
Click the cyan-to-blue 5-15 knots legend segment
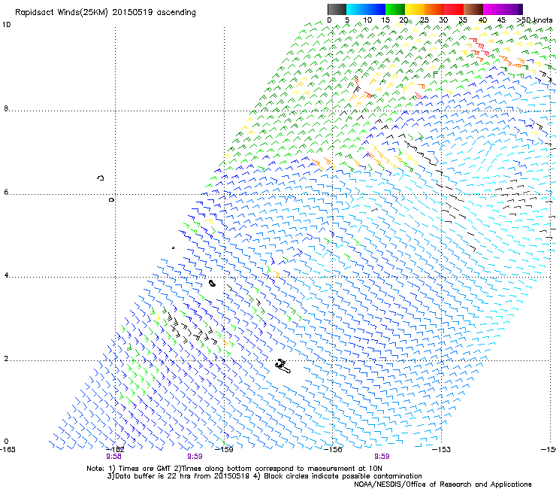pyautogui.click(x=366, y=9)
